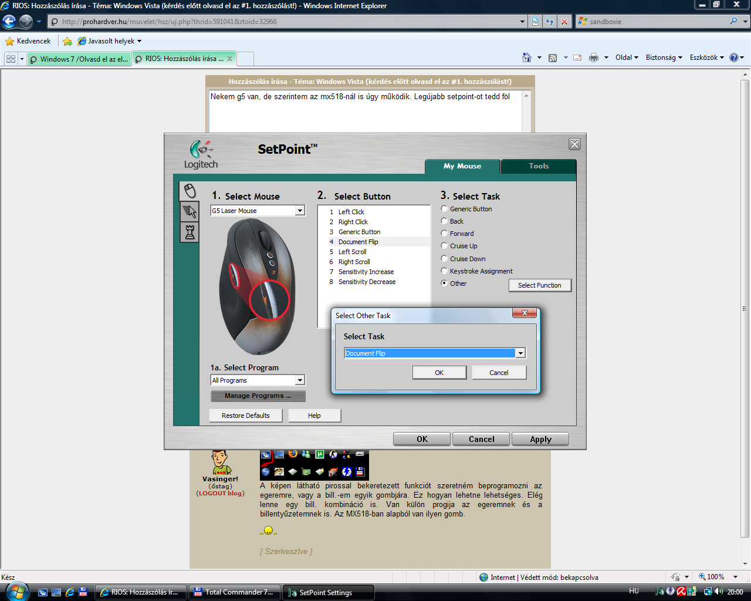Viewport: 751px width, 601px height.
Task: Click the Print icon in command bar
Action: tap(594, 58)
